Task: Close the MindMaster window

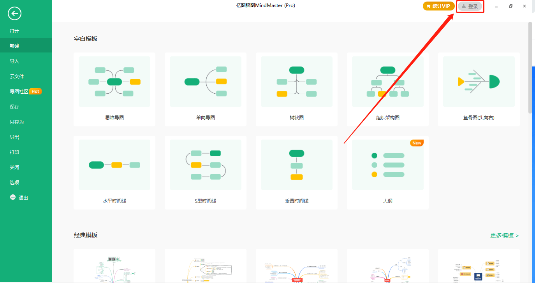Action: (524, 6)
